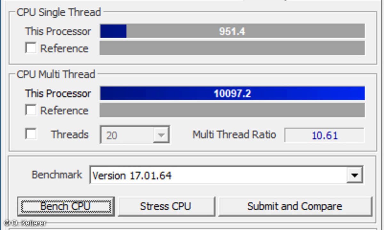Click This Processor label under Multi Thread

click(58, 93)
